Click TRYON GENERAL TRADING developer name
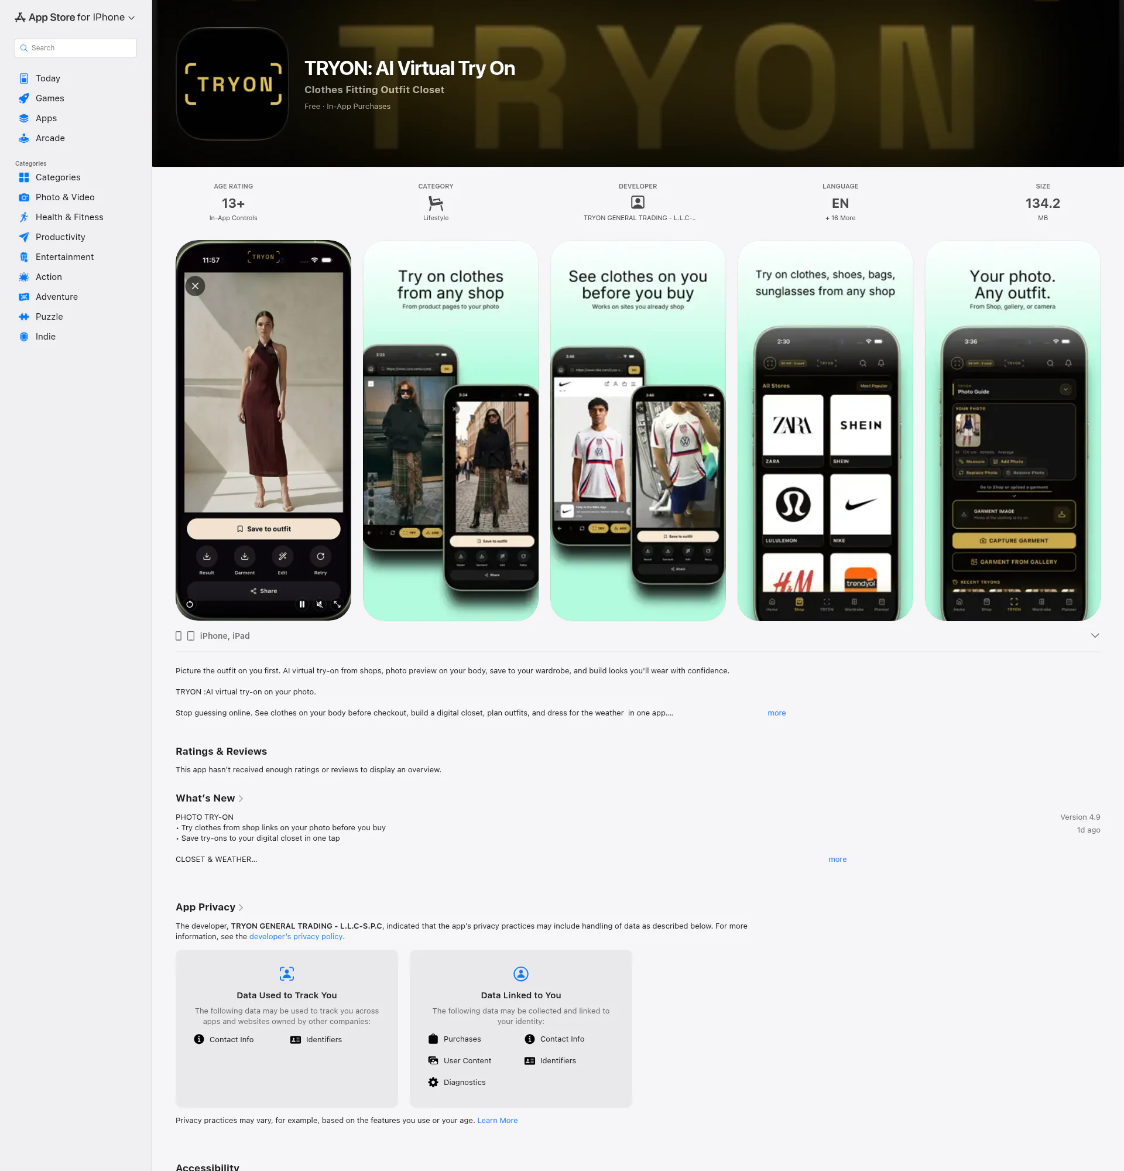 click(639, 218)
